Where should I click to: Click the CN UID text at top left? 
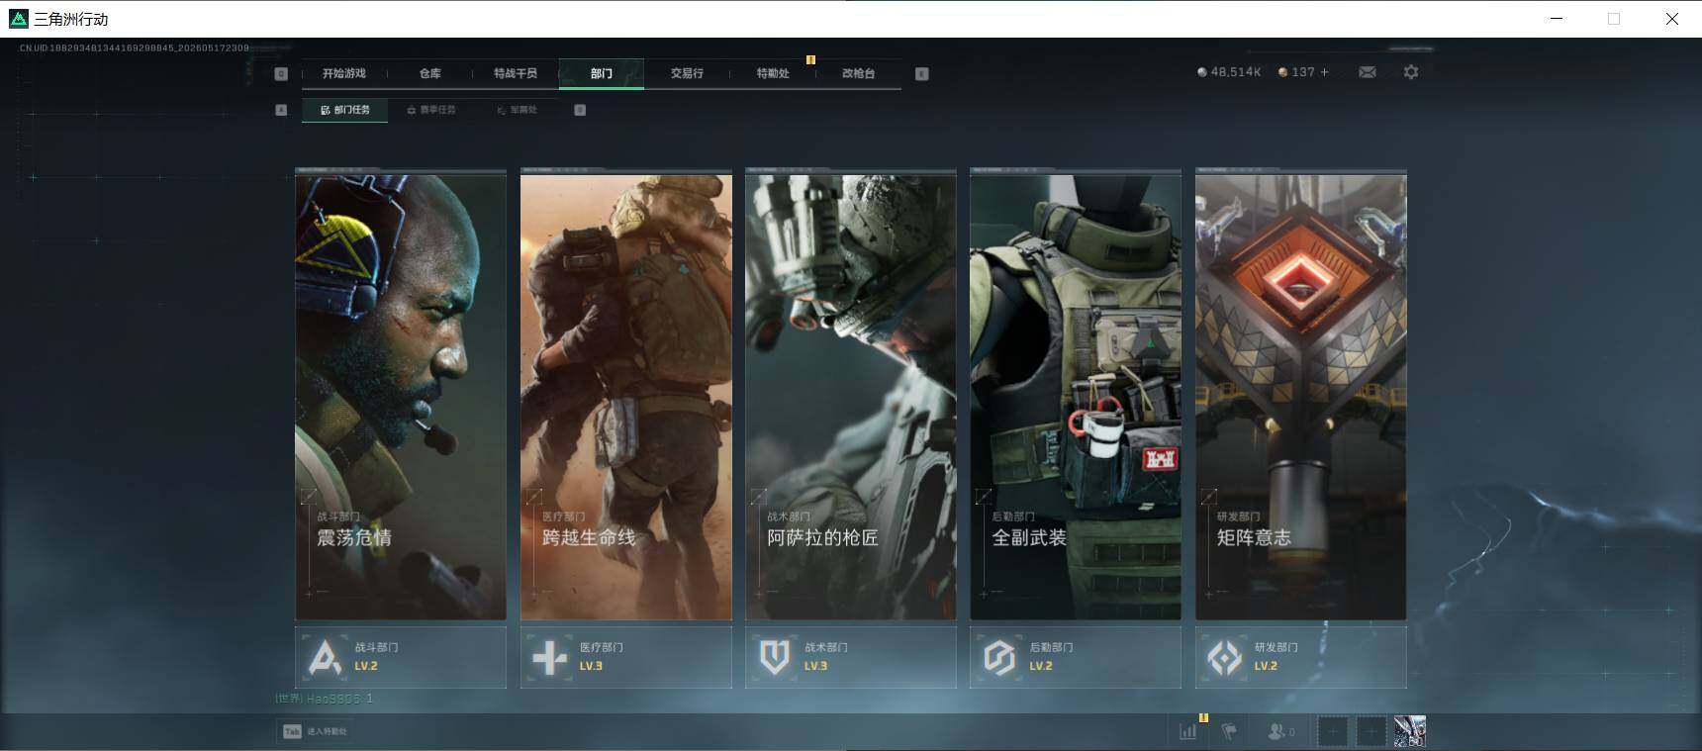point(135,47)
